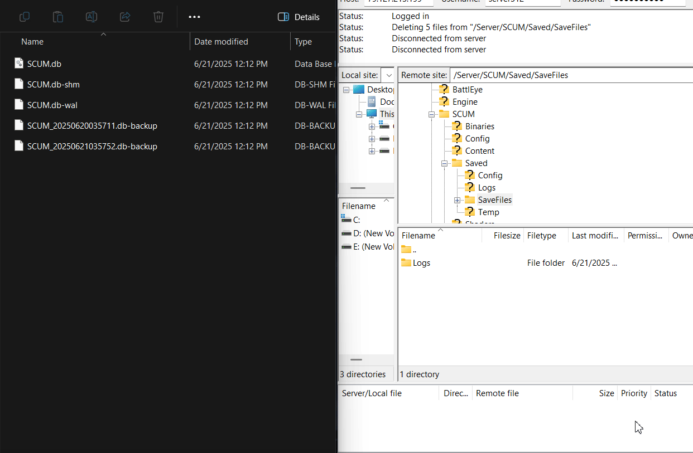693x453 pixels.
Task: Click the SCUM folder icon in remote tree
Action: 444,114
